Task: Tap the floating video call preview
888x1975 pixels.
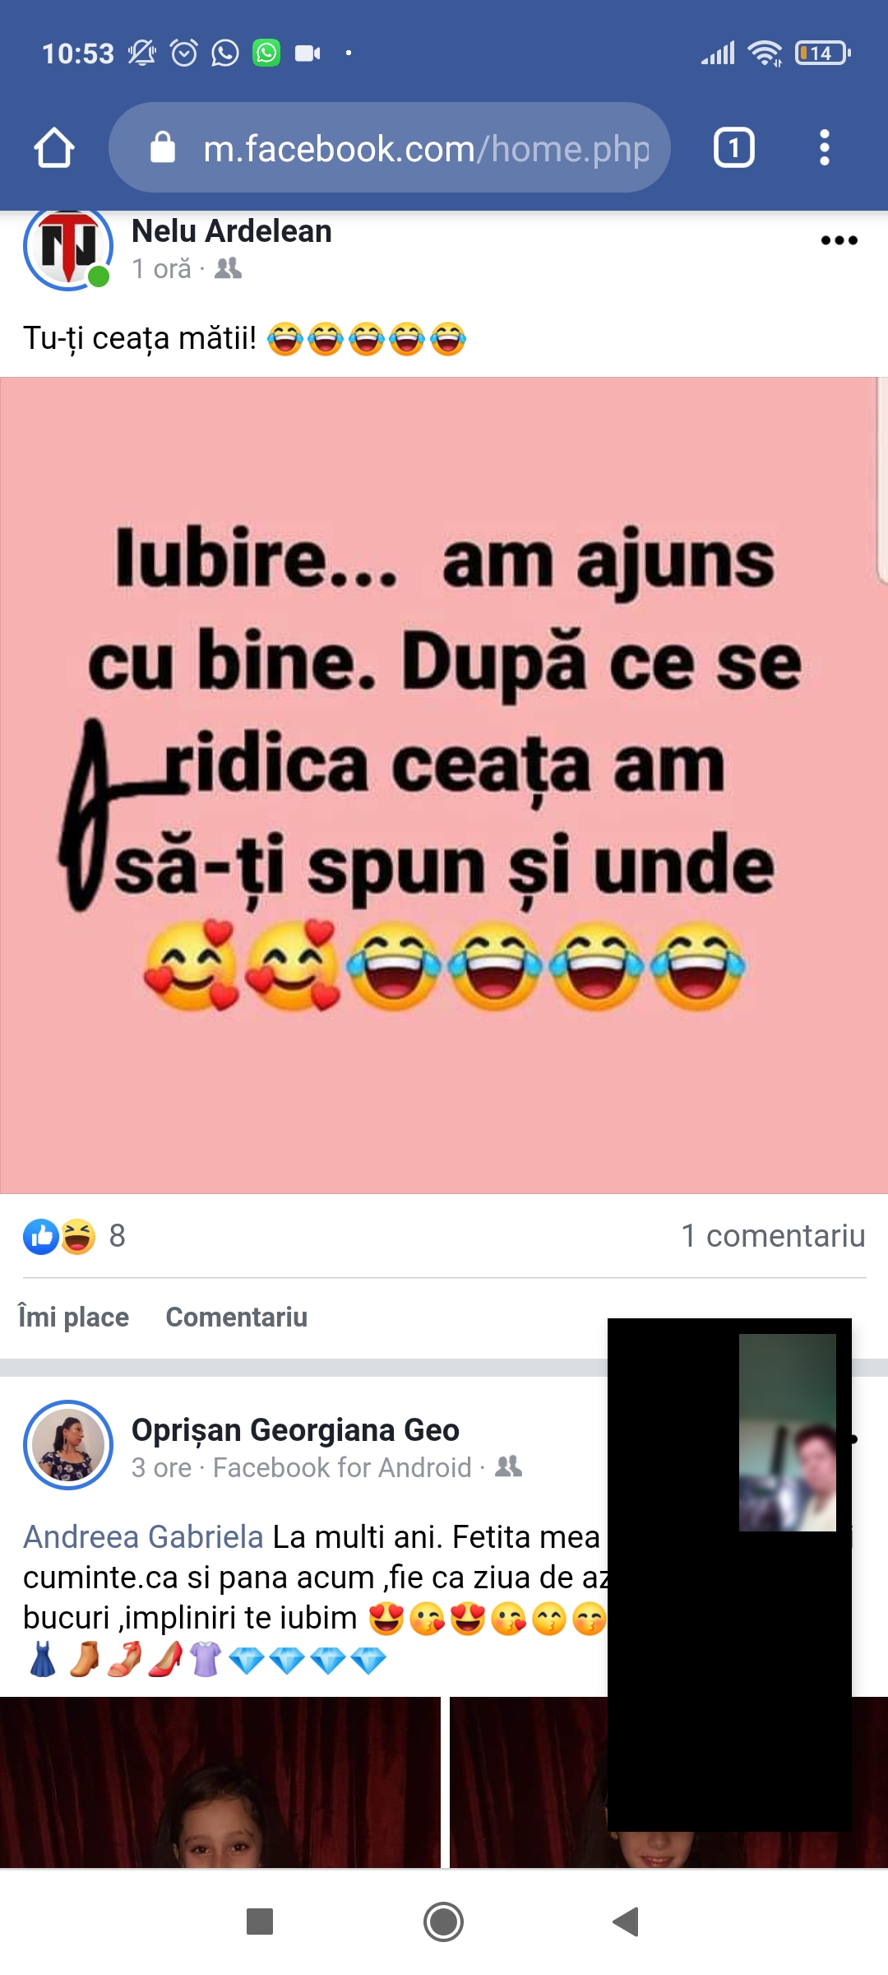Action: pyautogui.click(x=729, y=1575)
